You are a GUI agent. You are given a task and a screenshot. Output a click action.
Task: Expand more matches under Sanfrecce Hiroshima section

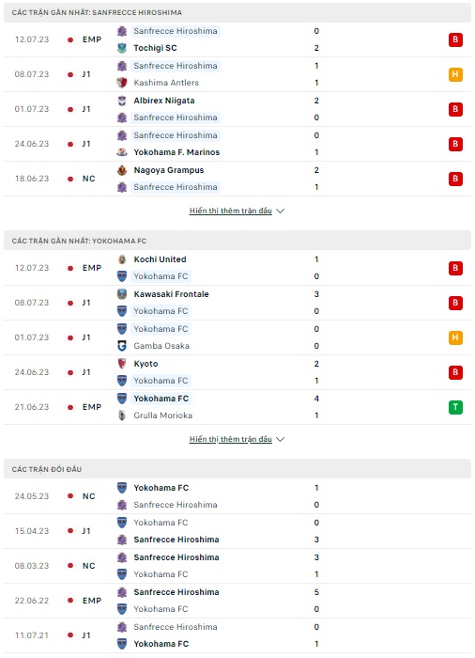231,211
